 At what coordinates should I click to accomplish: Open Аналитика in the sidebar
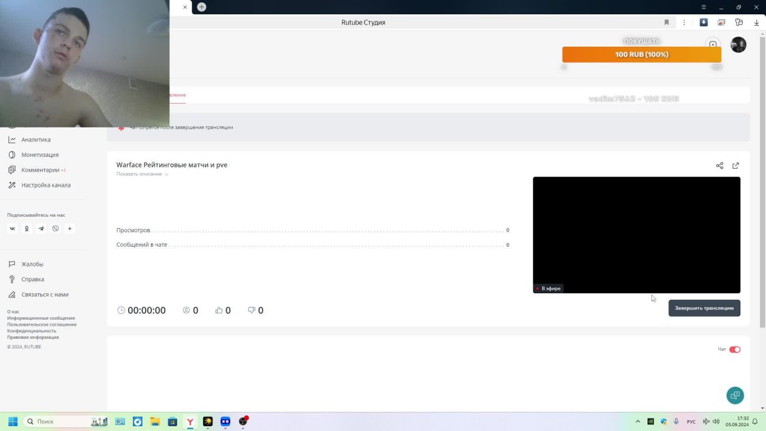[x=36, y=139]
